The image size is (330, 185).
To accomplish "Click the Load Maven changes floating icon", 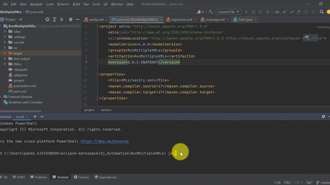I will (x=307, y=38).
